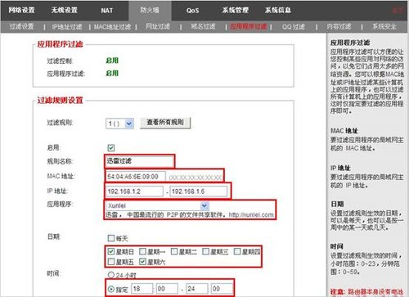This screenshot has height=297, width=409.
Task: Go to MAC地址过滤 submenu
Action: [112, 27]
